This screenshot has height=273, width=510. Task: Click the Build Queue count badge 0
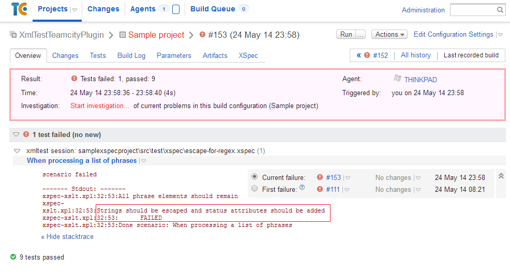(x=243, y=9)
